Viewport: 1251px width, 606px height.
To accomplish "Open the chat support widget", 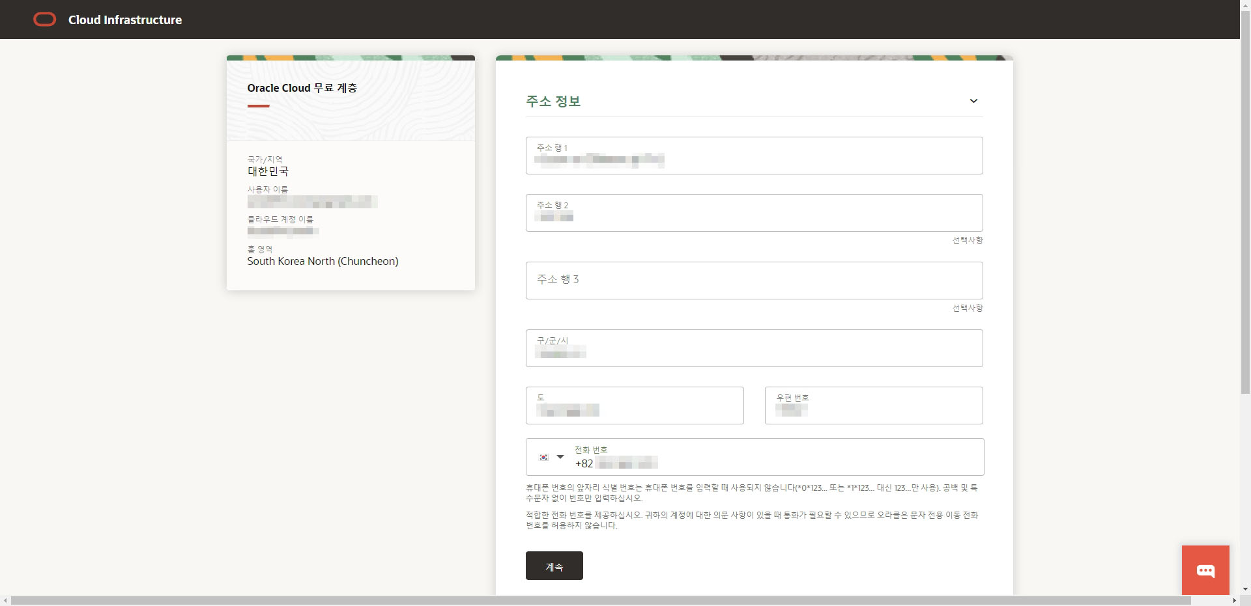I will 1205,570.
